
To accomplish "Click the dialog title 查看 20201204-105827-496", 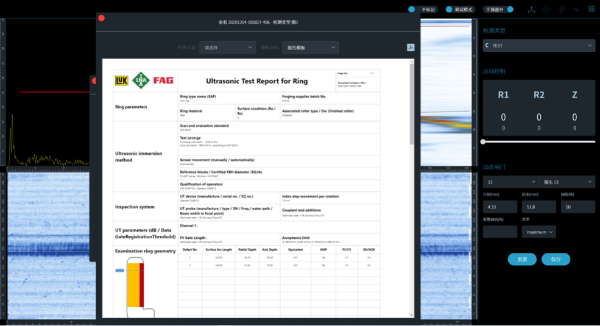I will tap(258, 22).
